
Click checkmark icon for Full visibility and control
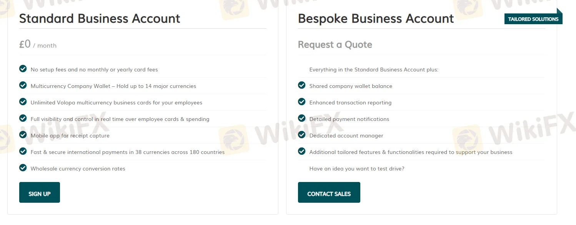point(23,118)
